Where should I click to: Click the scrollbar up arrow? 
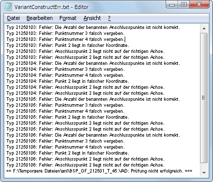(204, 28)
